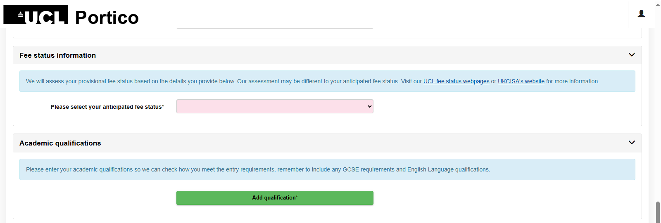
Task: Click the dome emblem in UCL logo
Action: [20, 15]
